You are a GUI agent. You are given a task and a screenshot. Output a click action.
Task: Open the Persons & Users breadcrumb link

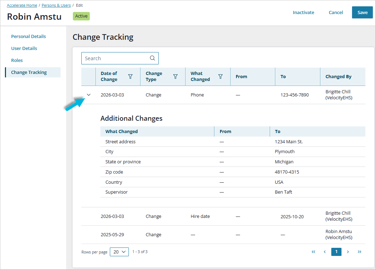tap(56, 5)
